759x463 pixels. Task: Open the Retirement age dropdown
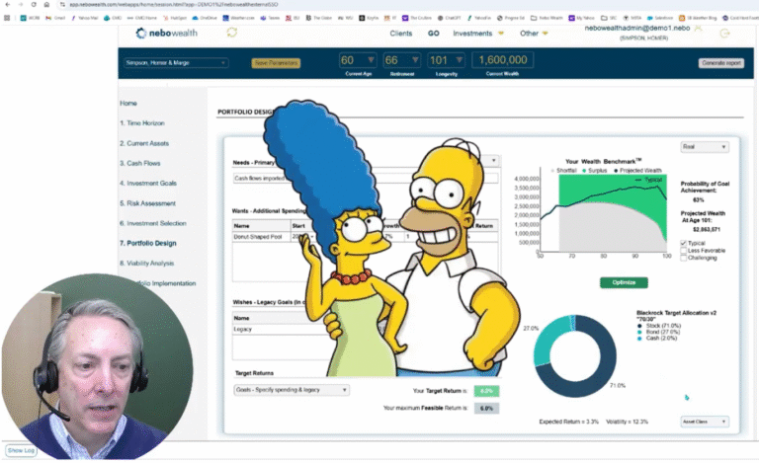402,60
